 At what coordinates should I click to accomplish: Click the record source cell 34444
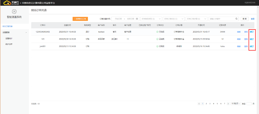223,32
